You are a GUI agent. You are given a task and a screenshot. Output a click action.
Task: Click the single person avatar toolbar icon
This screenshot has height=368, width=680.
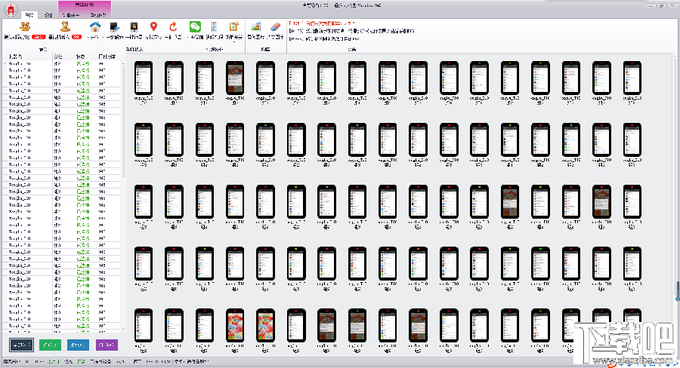65,27
